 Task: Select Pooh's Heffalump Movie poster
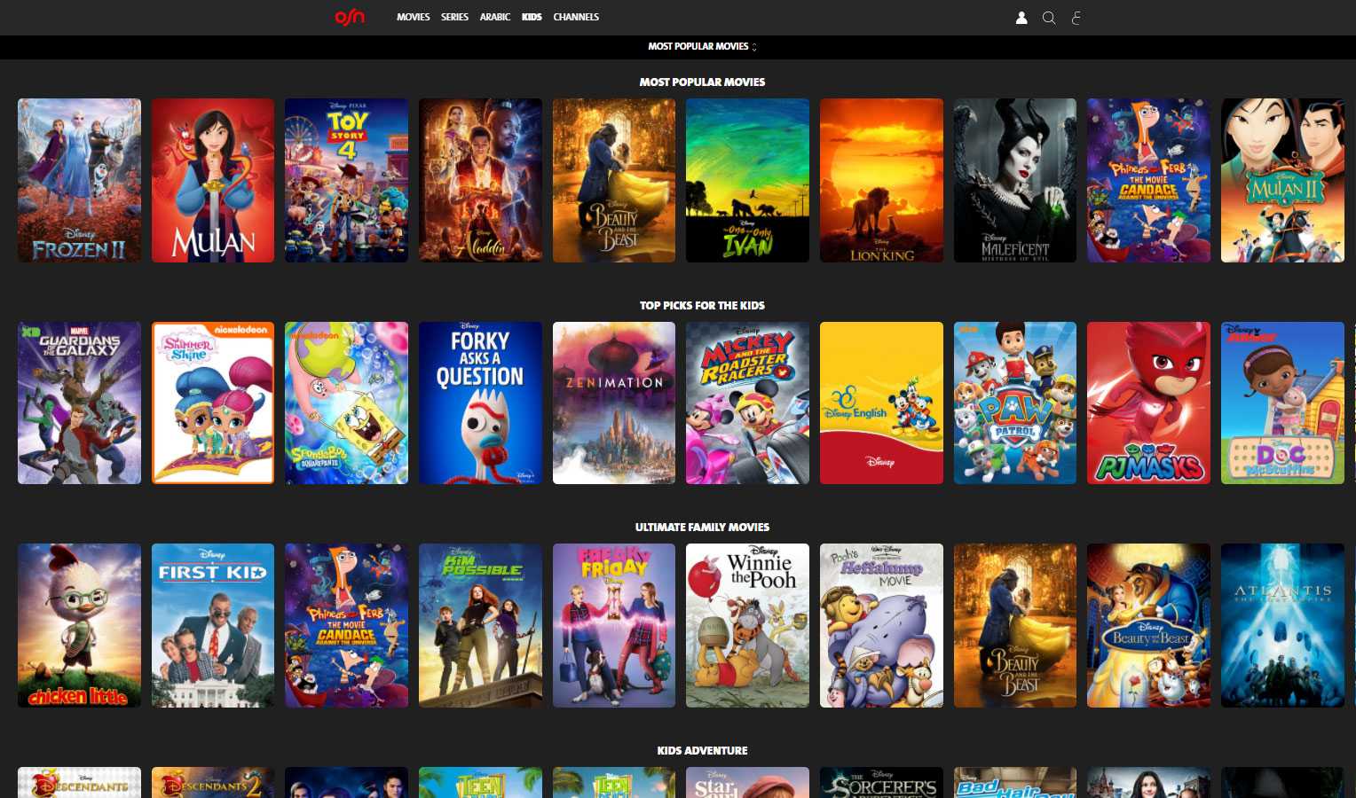tap(881, 625)
